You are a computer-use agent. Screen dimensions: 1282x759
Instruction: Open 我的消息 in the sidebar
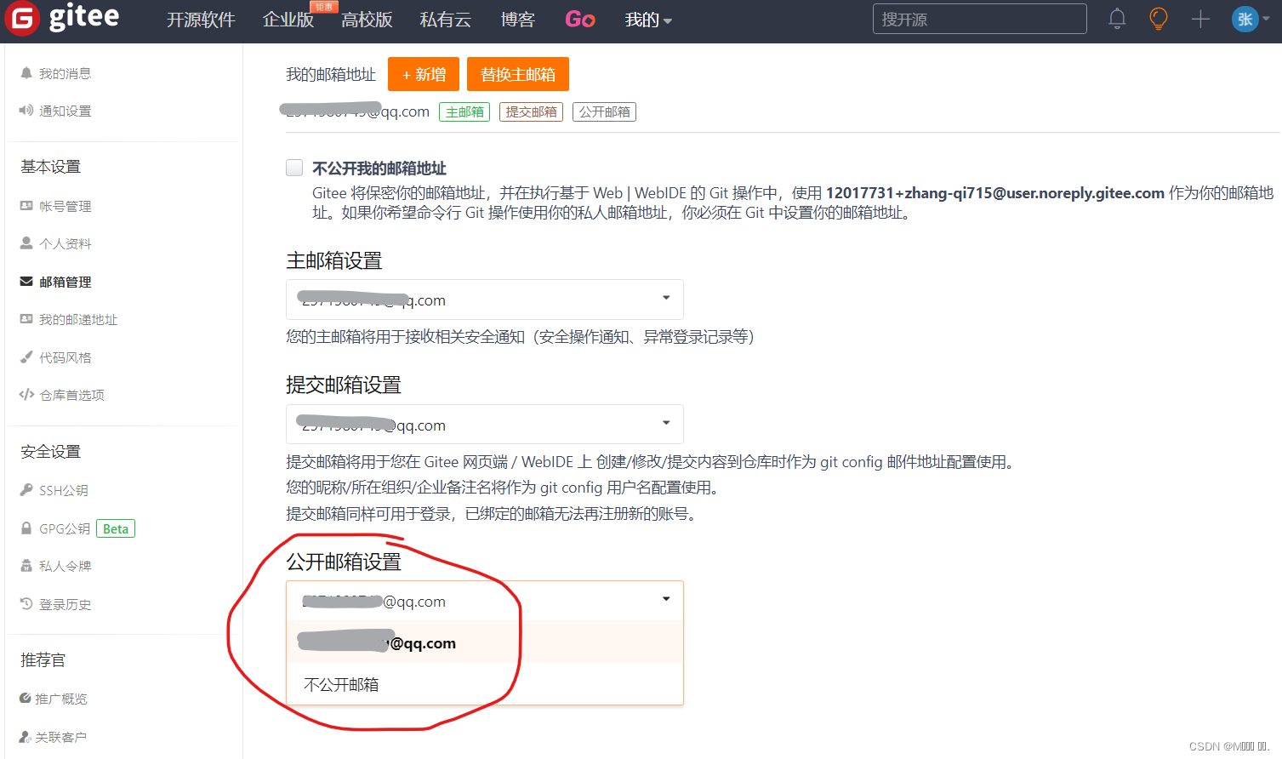pyautogui.click(x=64, y=73)
